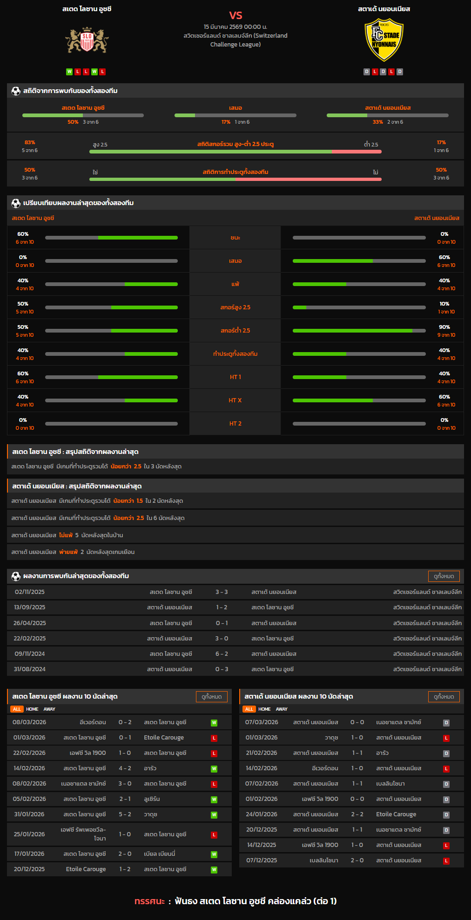
Task: Click the L result badge for 01/03/2026 Etoile Carouge match
Action: 214,738
